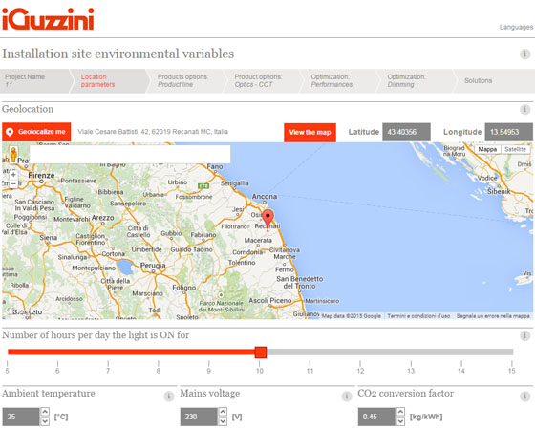
Task: Open the Languages menu
Action: coord(516,27)
